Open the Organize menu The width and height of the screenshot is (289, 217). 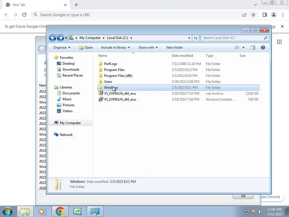pos(62,47)
